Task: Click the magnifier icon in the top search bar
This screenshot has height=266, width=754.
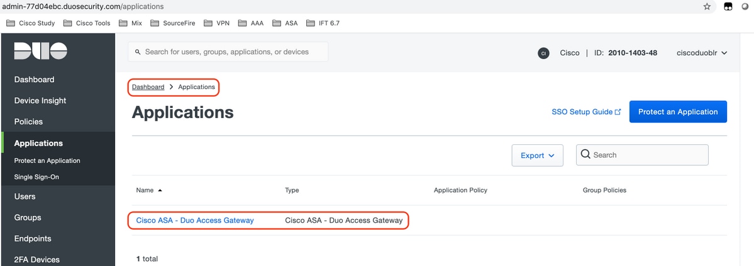Action: (138, 52)
